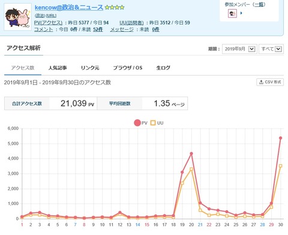This screenshot has height=235, width=288.
Task: Open the コメント link
Action: coord(44,29)
